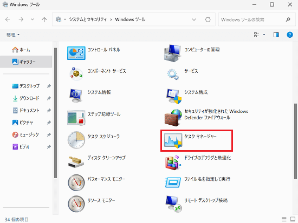Switch to large icons view in status bar
This screenshot has width=298, height=223.
pos(293,219)
